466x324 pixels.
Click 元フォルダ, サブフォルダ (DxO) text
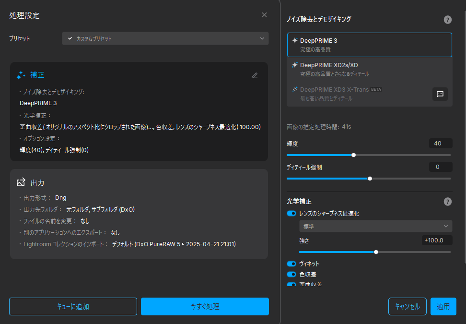click(x=101, y=209)
